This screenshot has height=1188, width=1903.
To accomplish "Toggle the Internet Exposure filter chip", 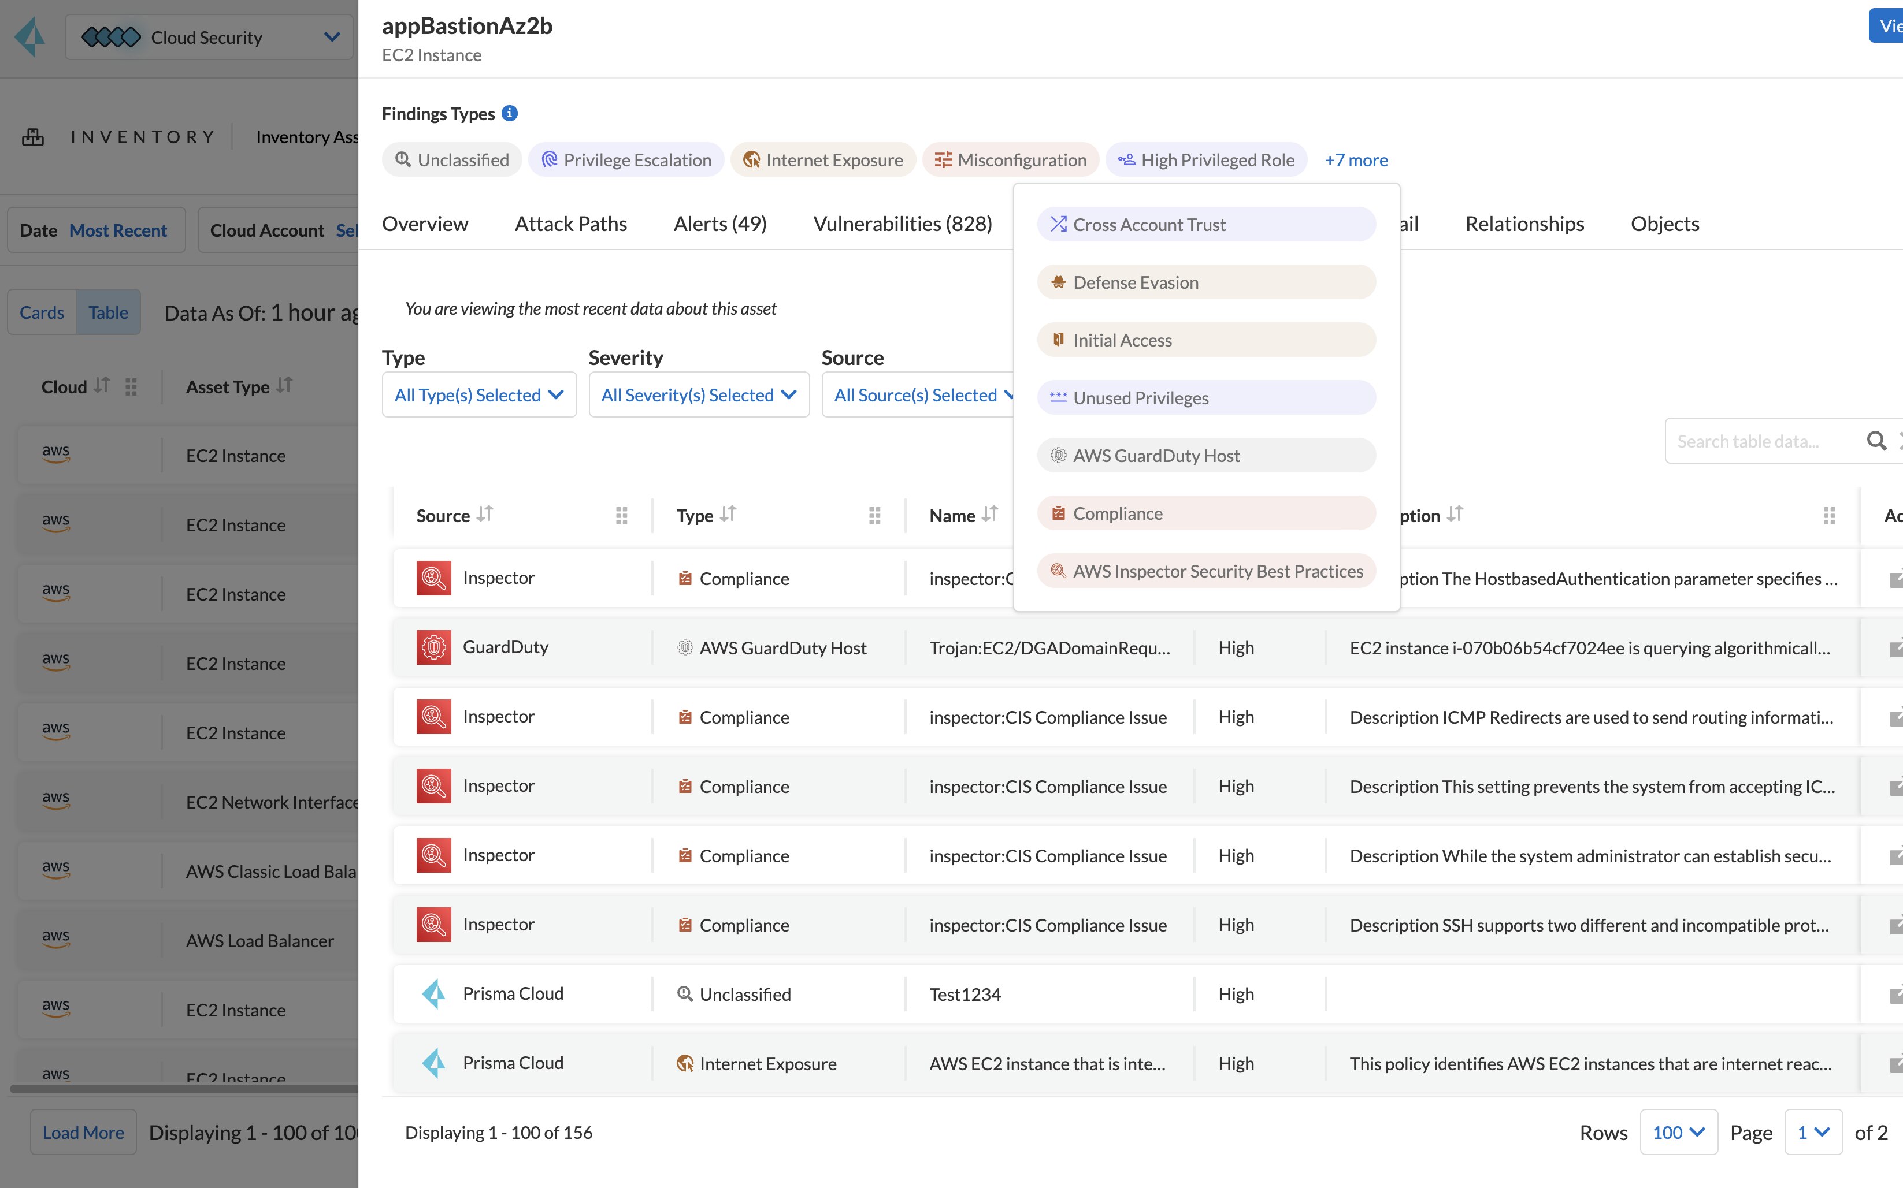I will 822,159.
